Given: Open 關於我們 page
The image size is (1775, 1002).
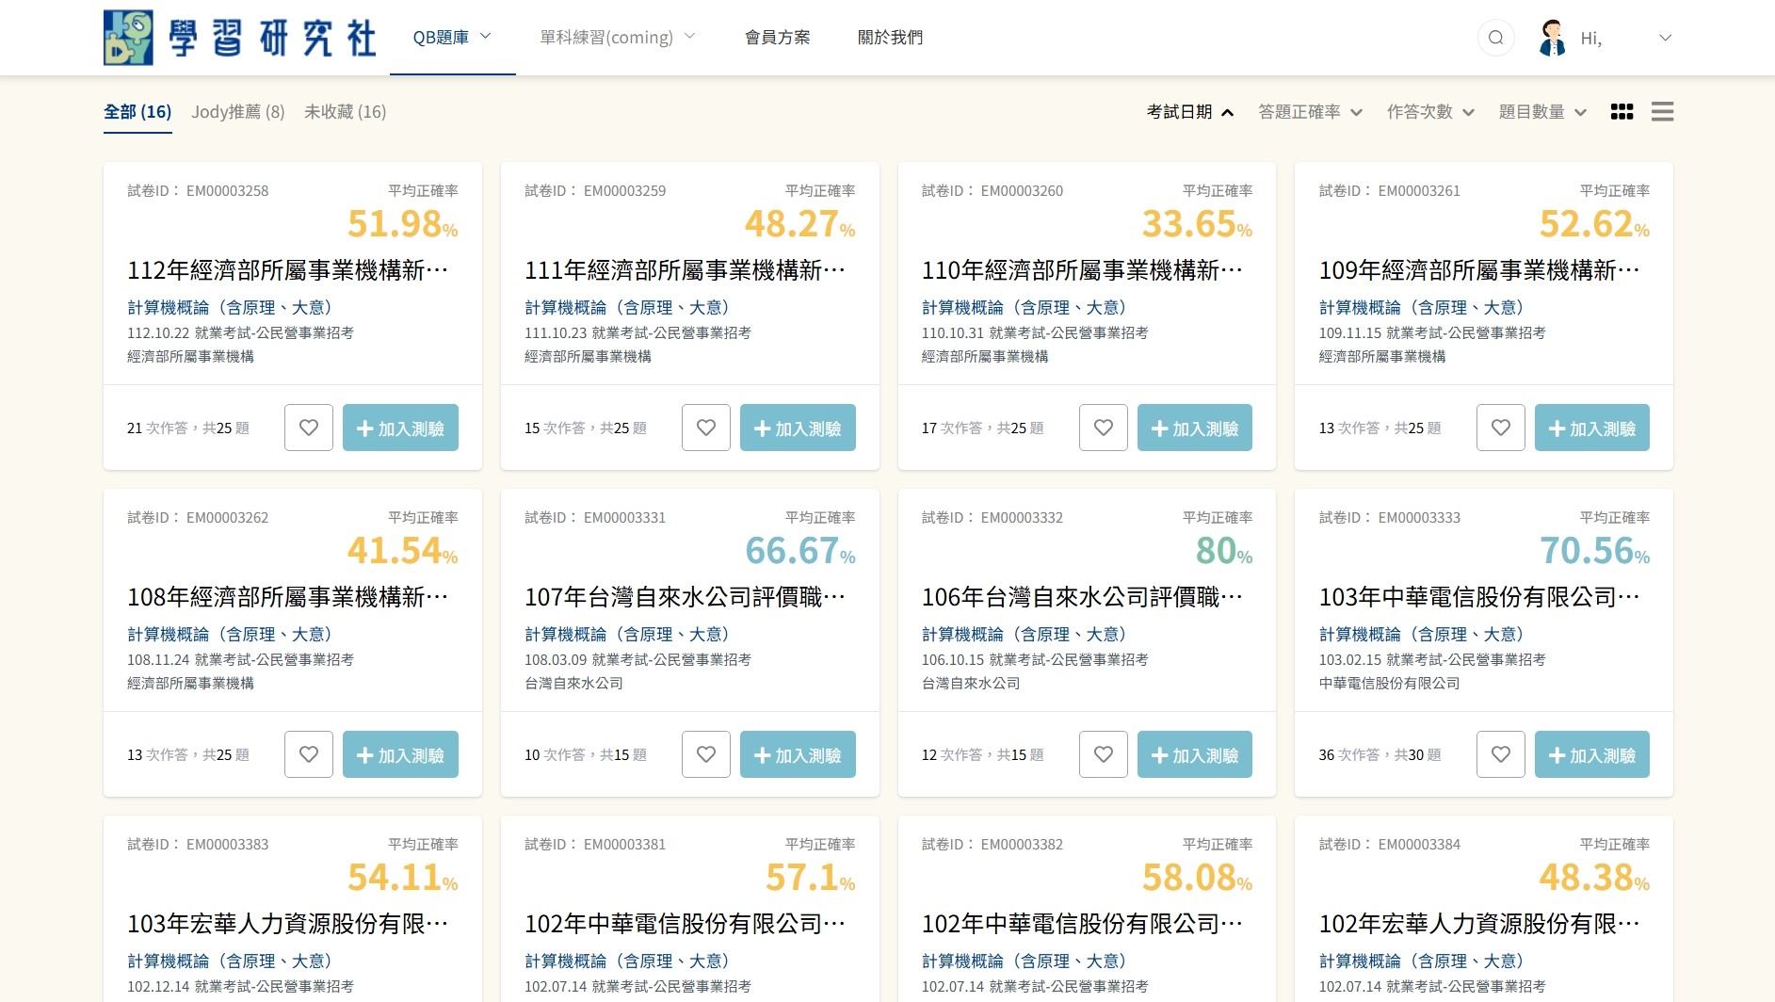Looking at the screenshot, I should point(890,38).
